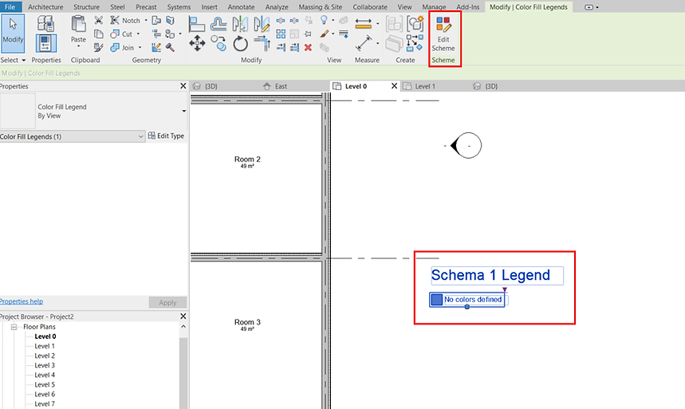Click the elevation marker circle
Image resolution: width=685 pixels, height=409 pixels.
(469, 146)
